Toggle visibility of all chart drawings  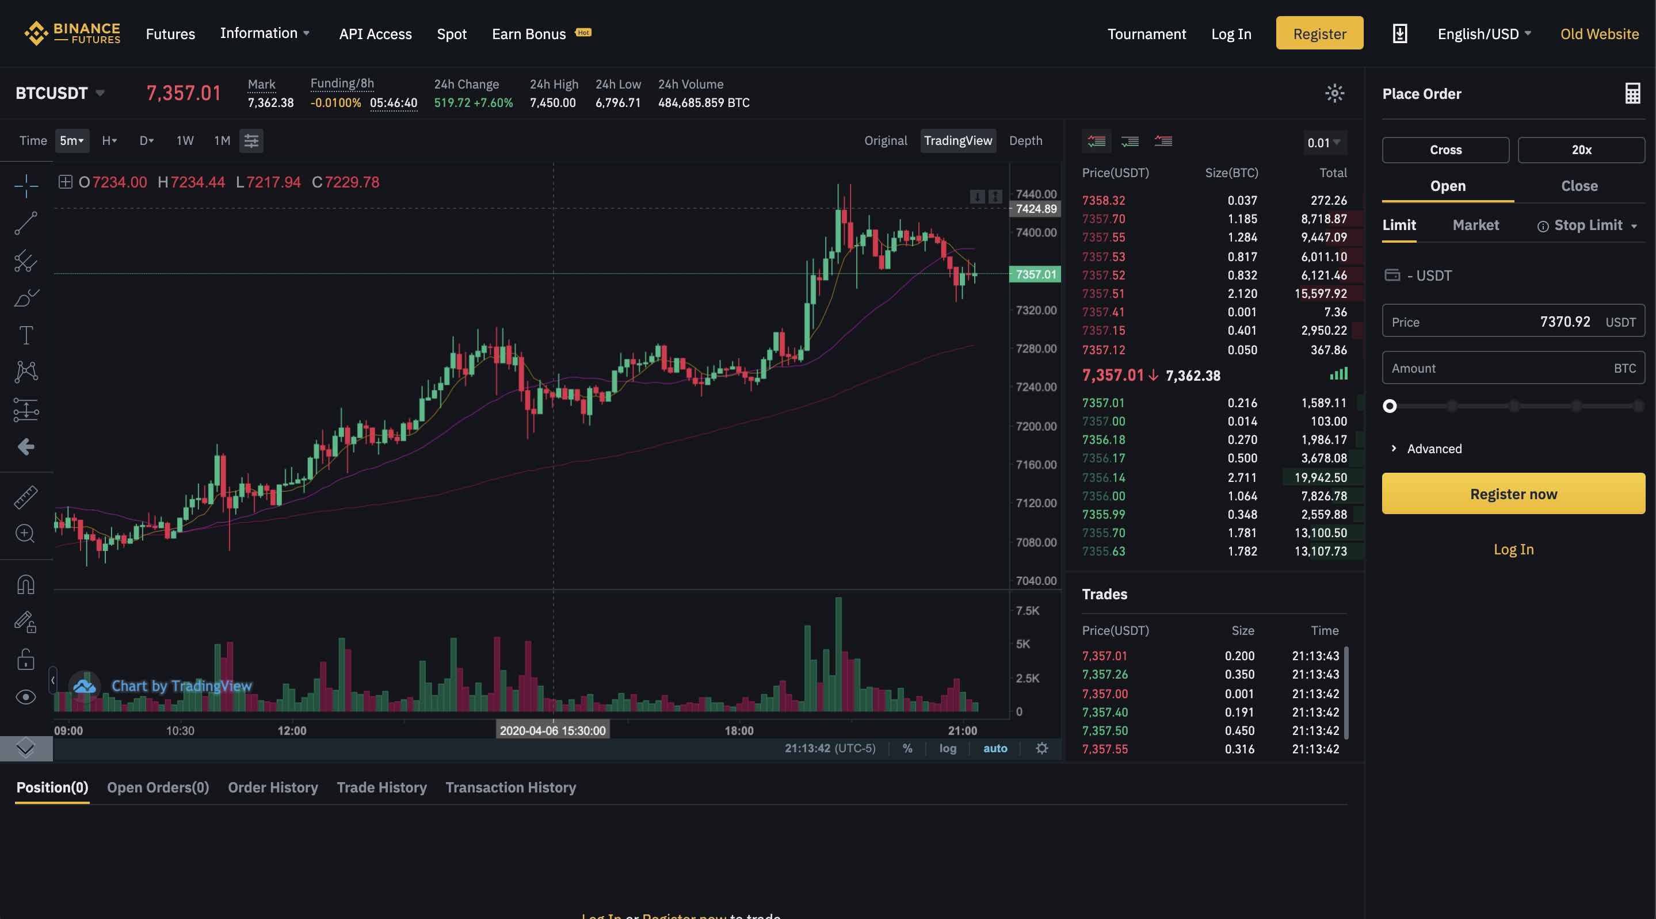pos(26,696)
